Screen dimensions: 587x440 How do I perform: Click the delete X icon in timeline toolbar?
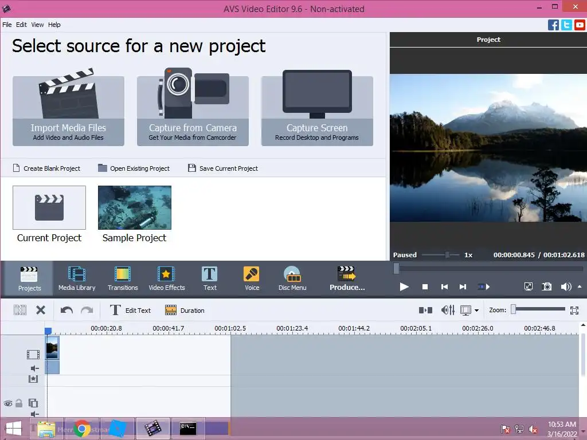[41, 310]
